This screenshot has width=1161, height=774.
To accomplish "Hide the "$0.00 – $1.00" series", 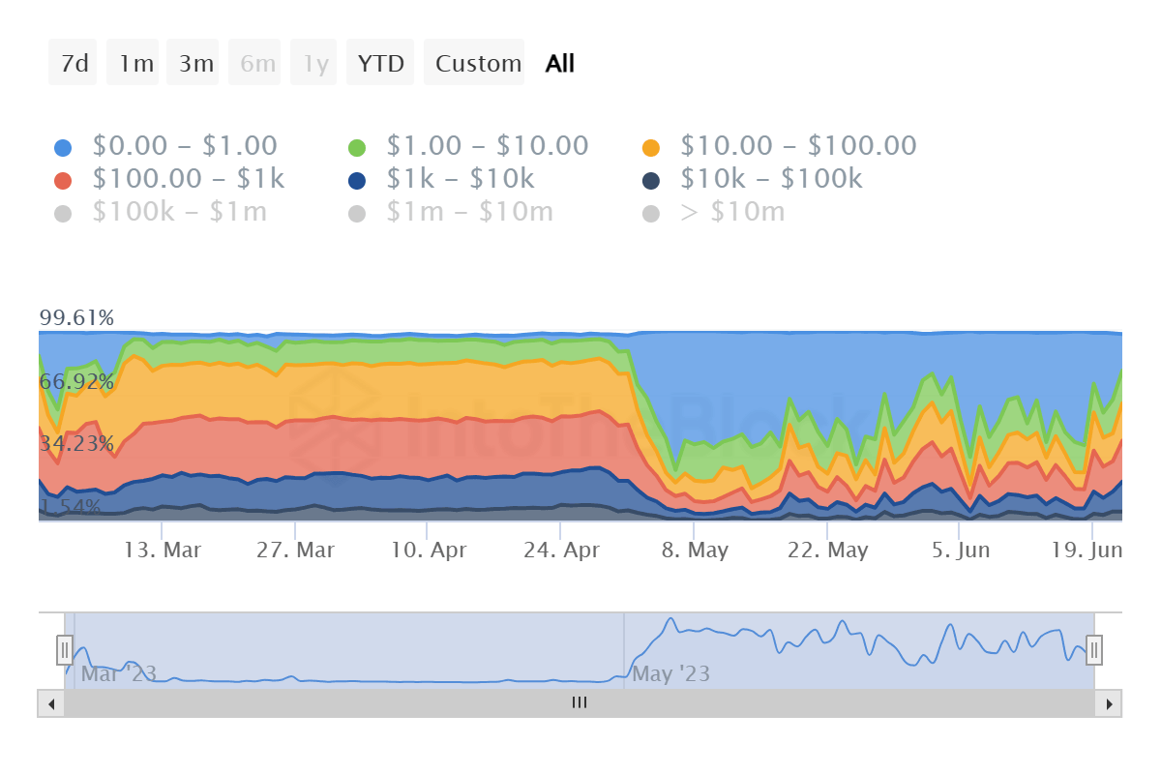I will click(62, 145).
